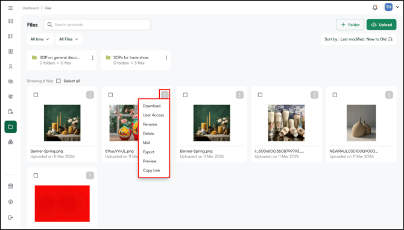Open the colorful vases thumbnail

tap(124, 123)
